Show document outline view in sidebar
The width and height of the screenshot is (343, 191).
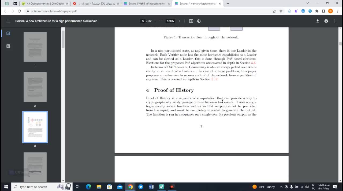pos(8,46)
